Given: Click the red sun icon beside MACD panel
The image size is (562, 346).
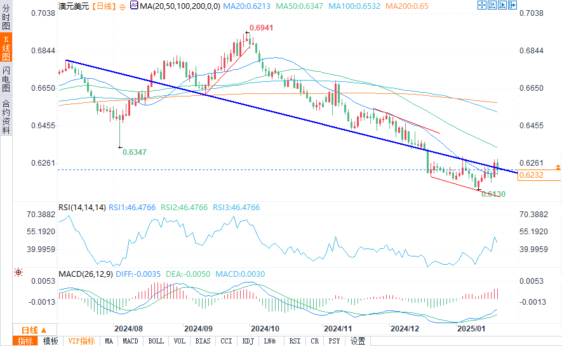Looking at the screenshot, I should 18,272.
